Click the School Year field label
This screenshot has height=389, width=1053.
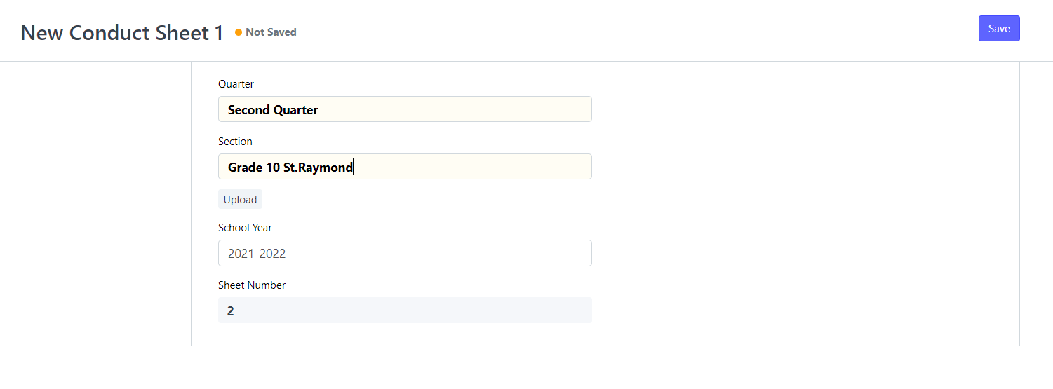click(x=245, y=228)
